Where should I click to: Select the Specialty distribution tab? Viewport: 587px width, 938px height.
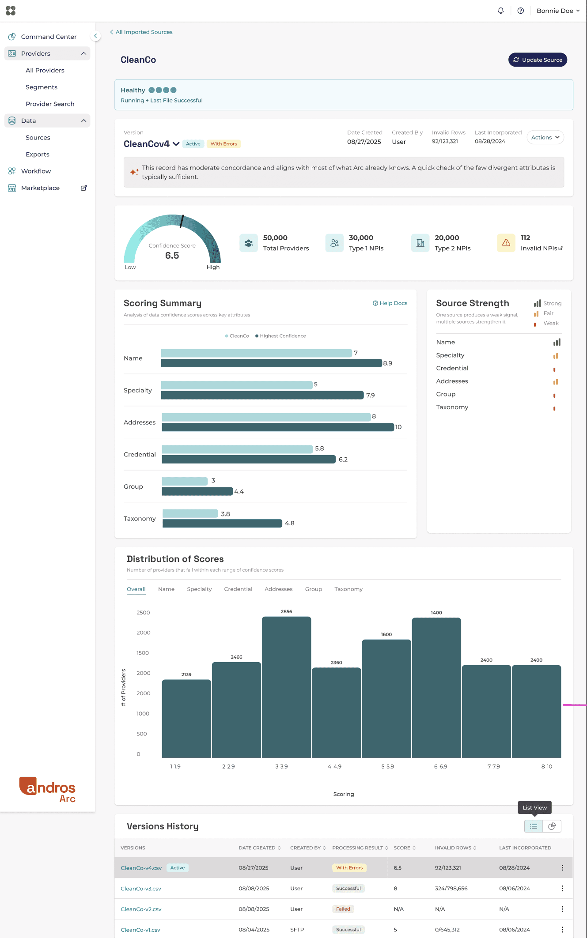tap(200, 589)
